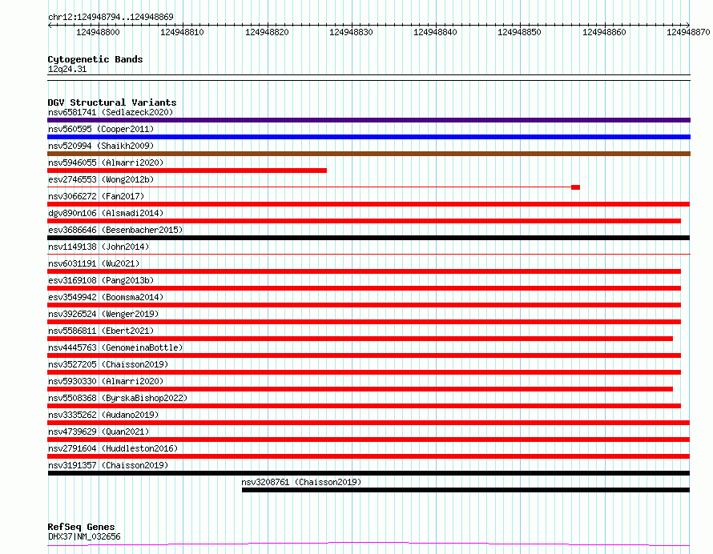This screenshot has width=713, height=554.
Task: Click the black esv3686646 variant bar
Action: pyautogui.click(x=369, y=238)
